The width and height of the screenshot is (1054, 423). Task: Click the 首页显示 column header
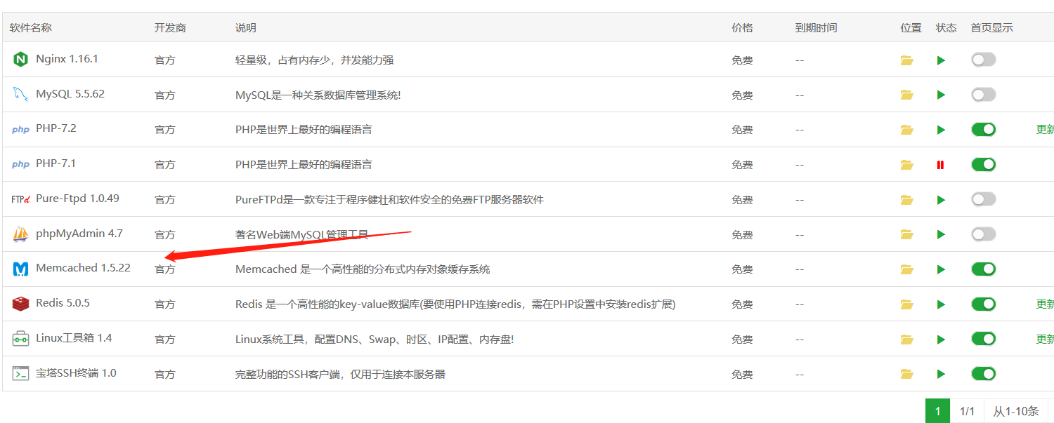[991, 28]
